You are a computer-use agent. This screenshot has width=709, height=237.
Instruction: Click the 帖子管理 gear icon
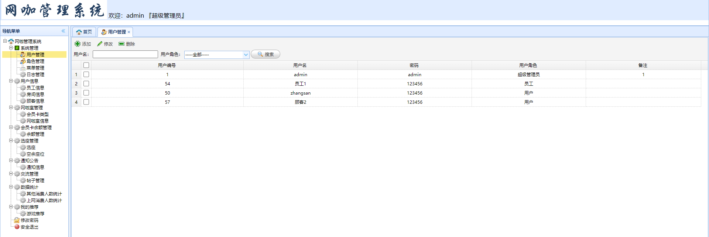point(23,180)
